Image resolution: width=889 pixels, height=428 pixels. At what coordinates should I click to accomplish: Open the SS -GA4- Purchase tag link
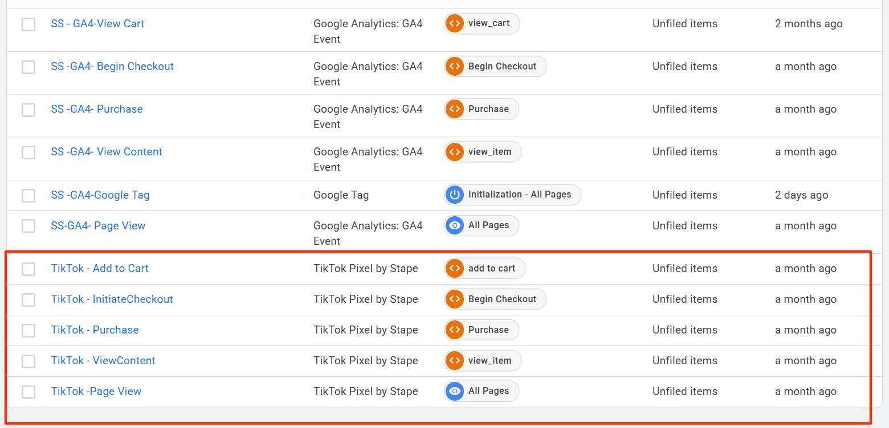point(97,109)
